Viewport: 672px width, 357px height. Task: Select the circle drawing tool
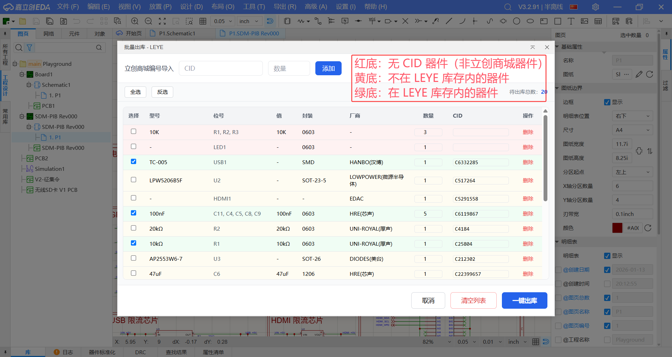point(517,21)
